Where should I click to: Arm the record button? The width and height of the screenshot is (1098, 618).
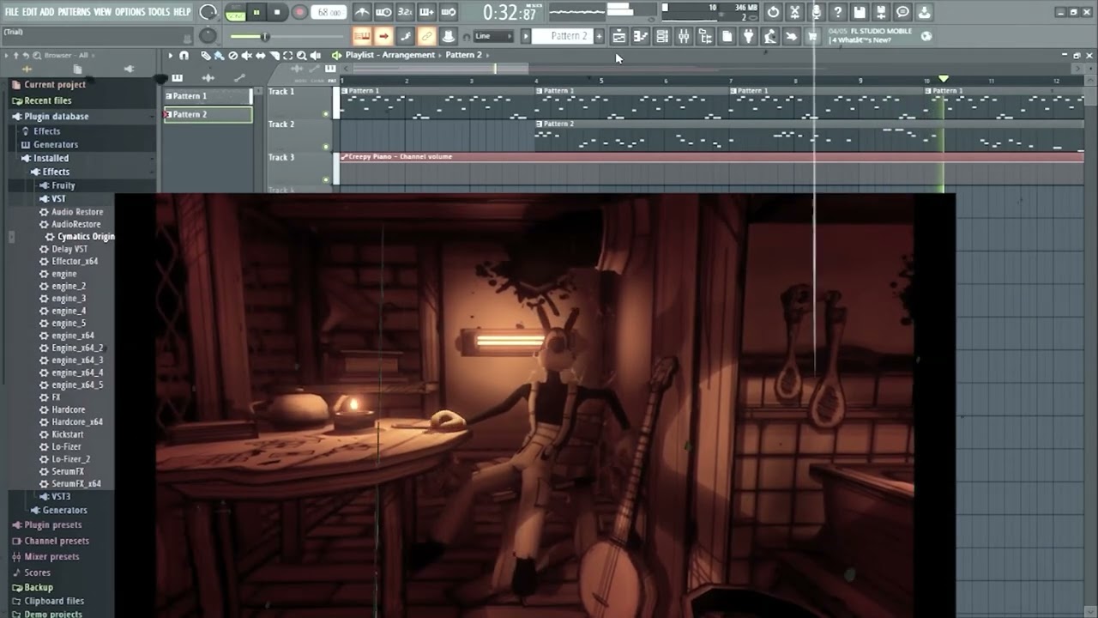[299, 12]
